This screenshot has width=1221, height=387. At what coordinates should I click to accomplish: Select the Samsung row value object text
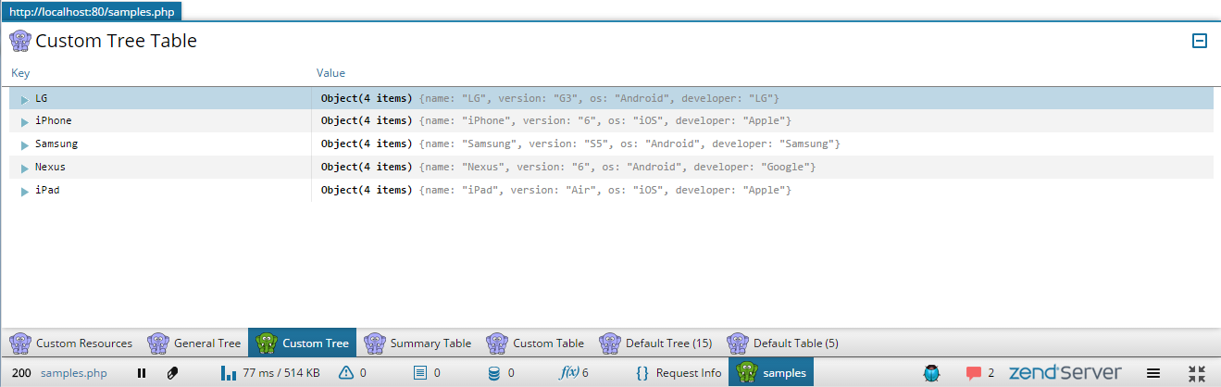pos(580,144)
